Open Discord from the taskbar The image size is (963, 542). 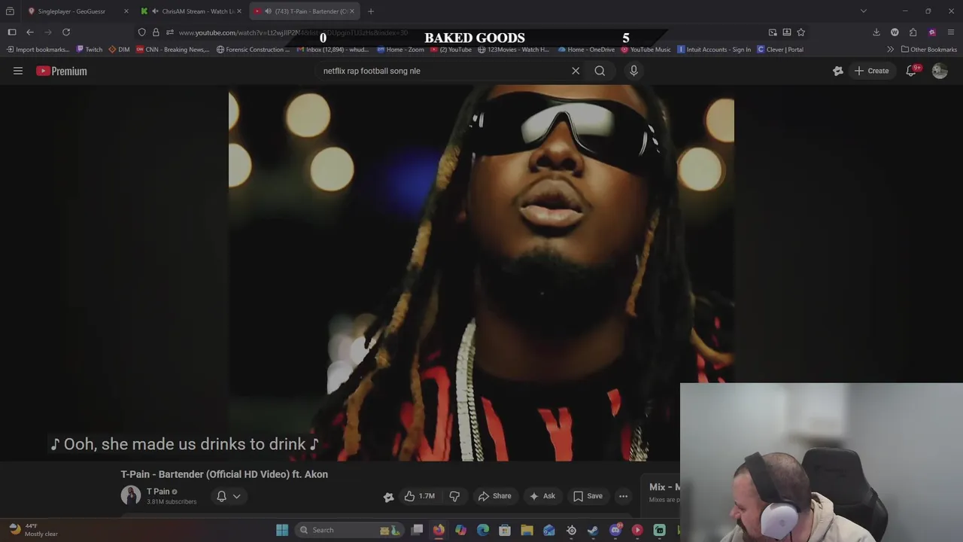tap(615, 530)
